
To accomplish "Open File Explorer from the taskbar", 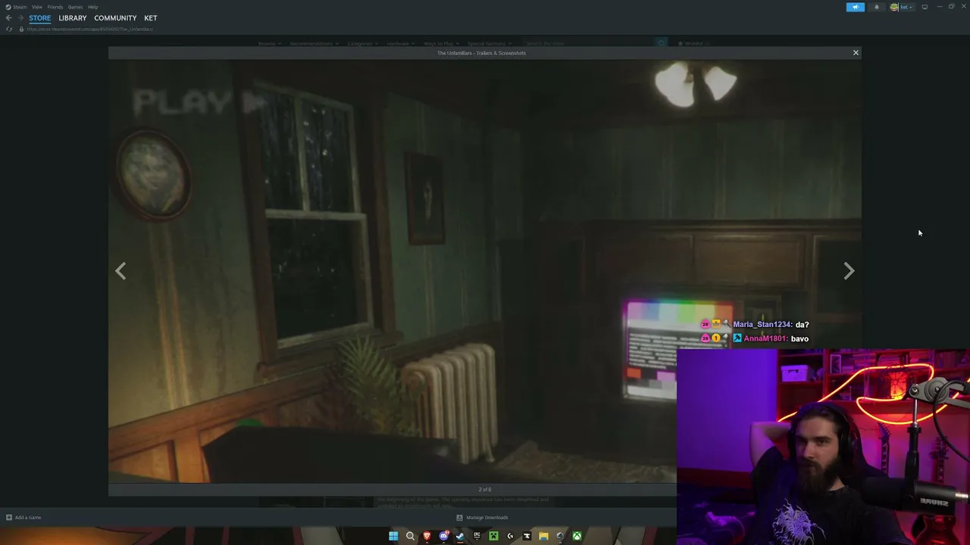I will coord(543,536).
